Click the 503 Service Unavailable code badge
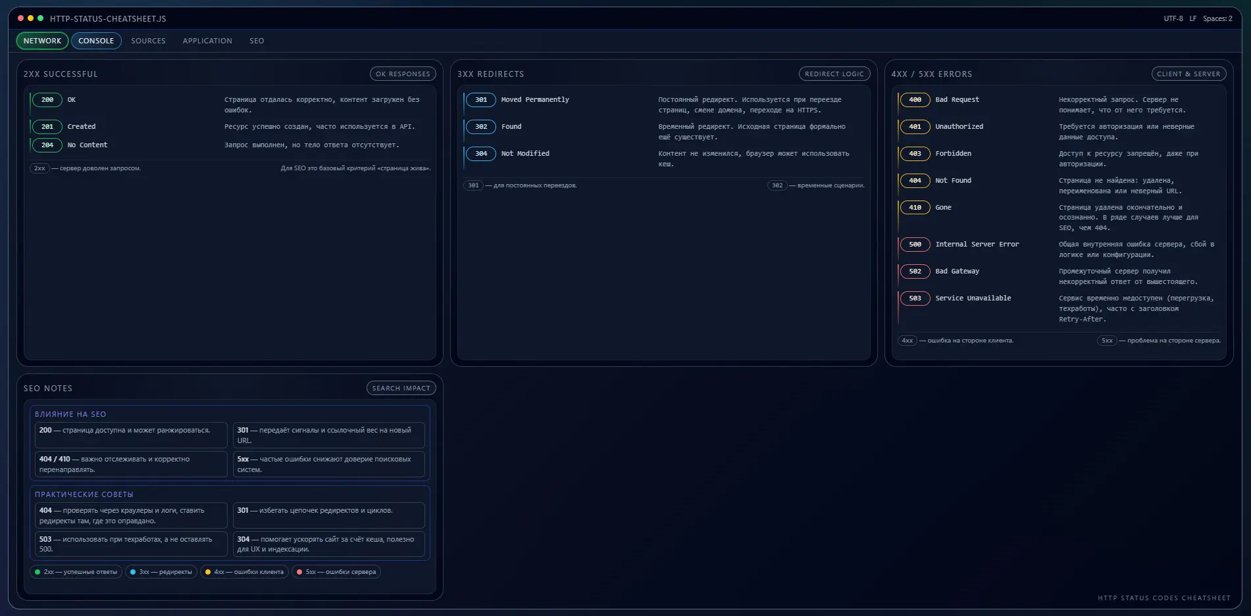1251x616 pixels. pos(915,298)
